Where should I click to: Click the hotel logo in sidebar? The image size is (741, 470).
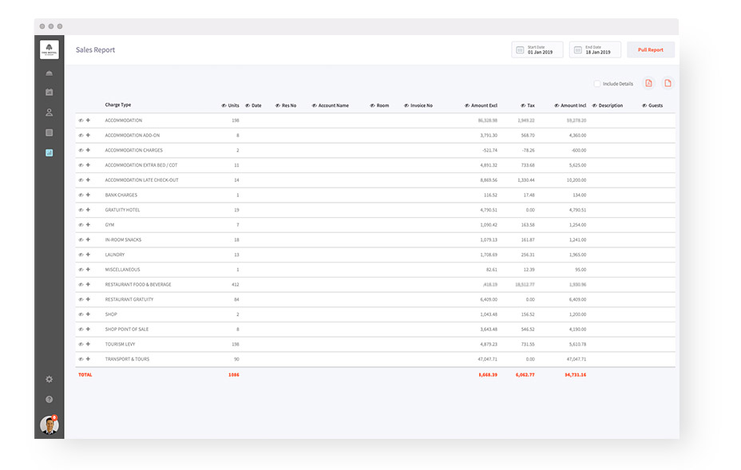click(x=50, y=49)
